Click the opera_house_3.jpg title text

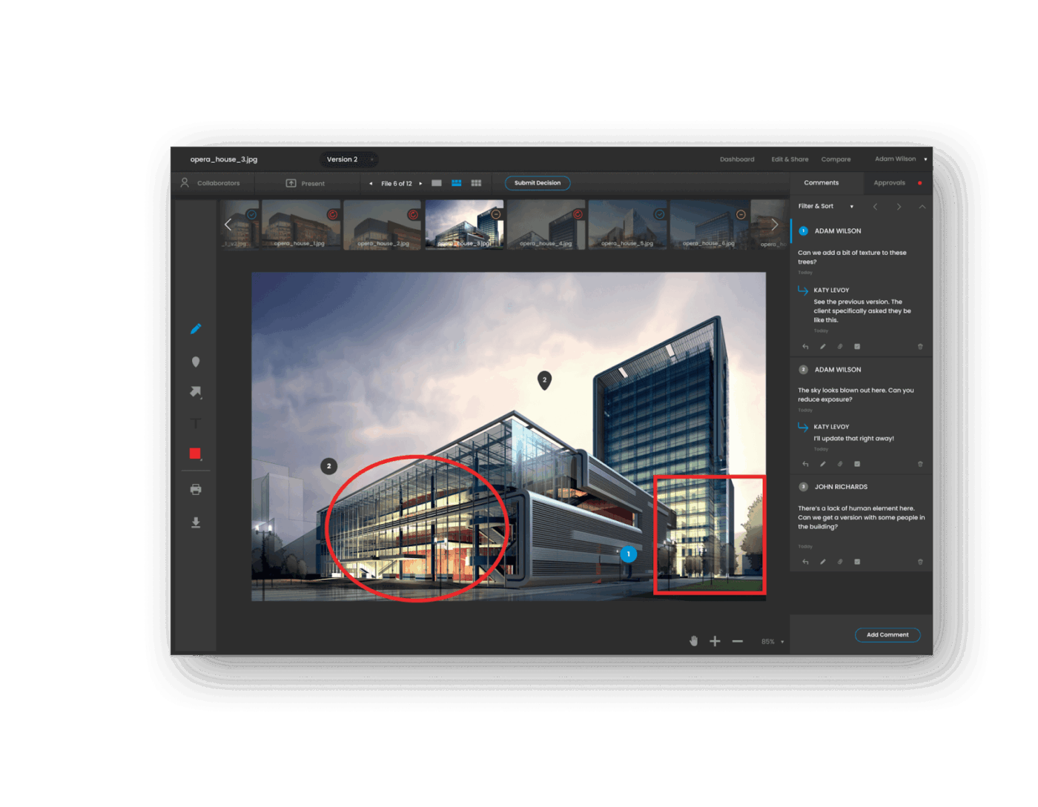point(224,159)
